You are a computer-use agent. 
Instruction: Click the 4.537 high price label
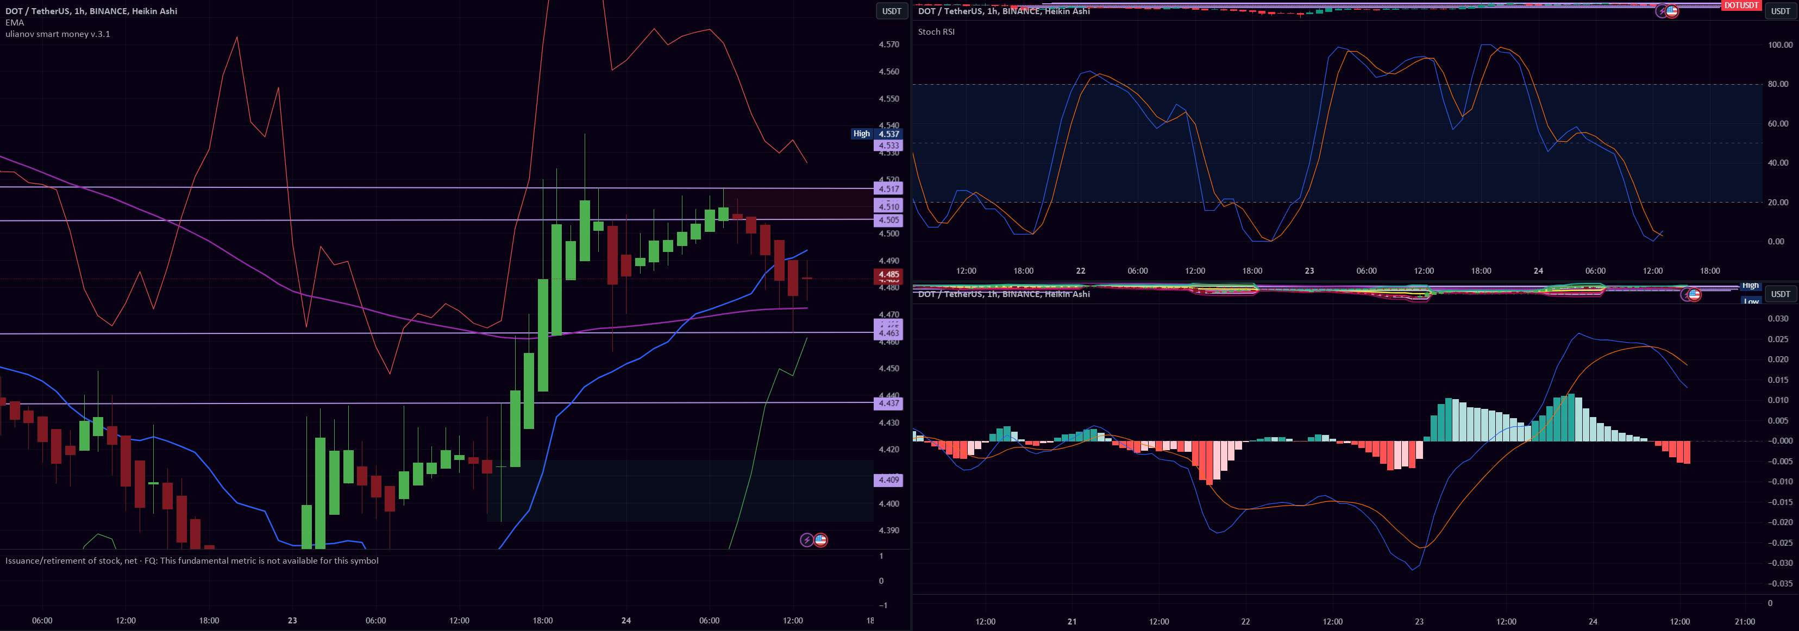pos(888,134)
